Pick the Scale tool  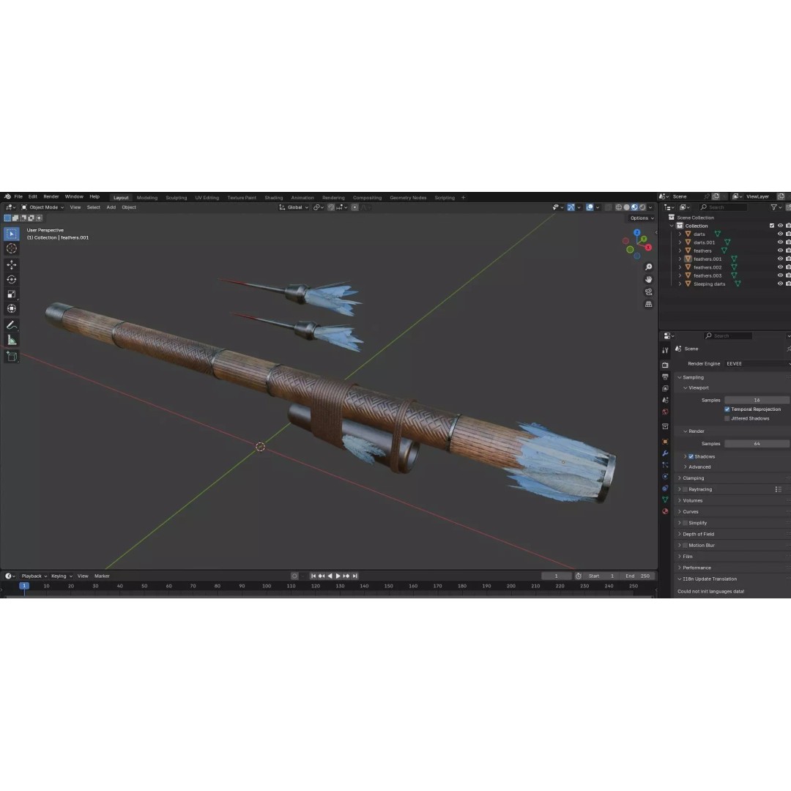click(12, 294)
